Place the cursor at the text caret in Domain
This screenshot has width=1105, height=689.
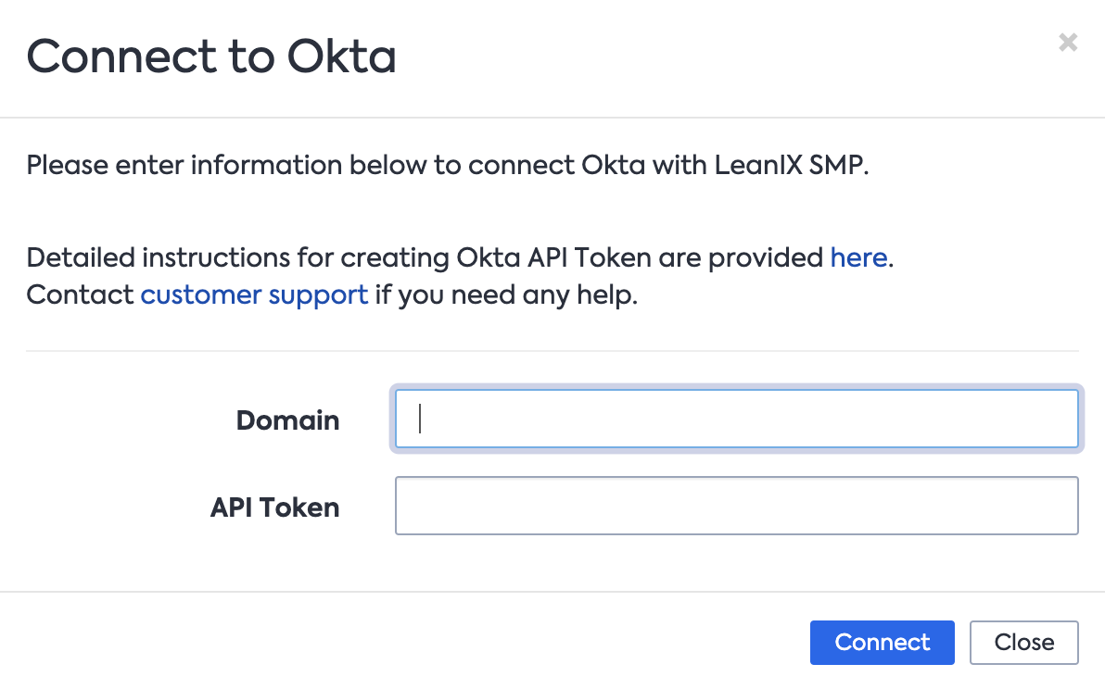point(420,419)
